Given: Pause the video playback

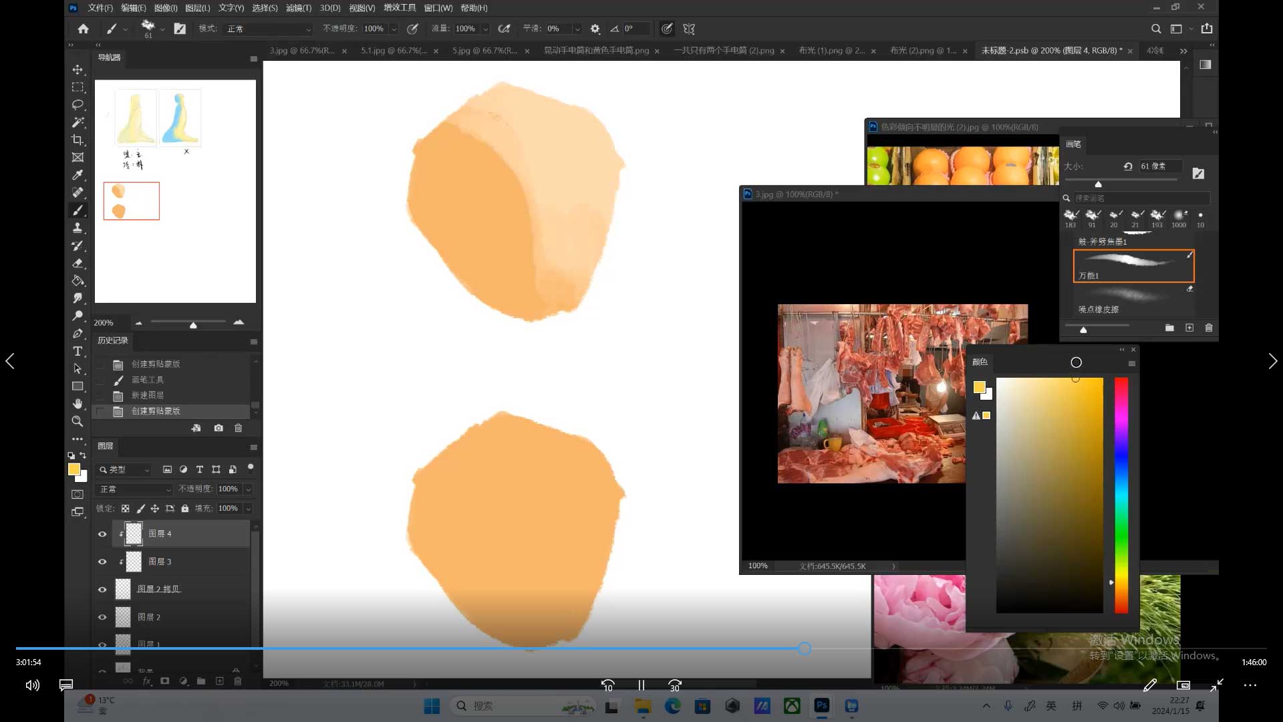Looking at the screenshot, I should pos(641,685).
